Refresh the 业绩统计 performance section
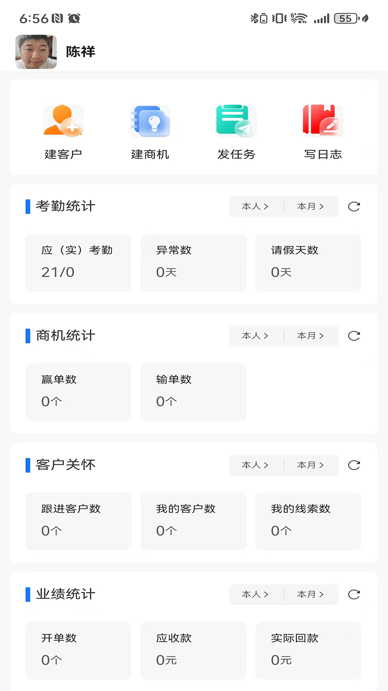The width and height of the screenshot is (388, 691). [354, 594]
